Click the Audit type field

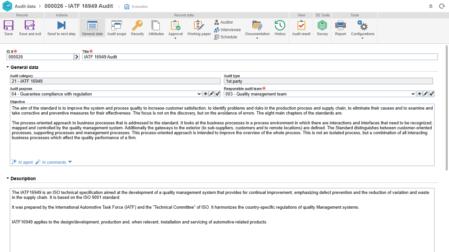pos(328,81)
